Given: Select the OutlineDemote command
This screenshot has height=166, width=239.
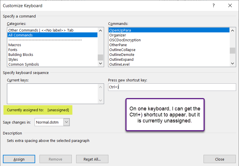Looking at the screenshot, I should pyautogui.click(x=122, y=55).
